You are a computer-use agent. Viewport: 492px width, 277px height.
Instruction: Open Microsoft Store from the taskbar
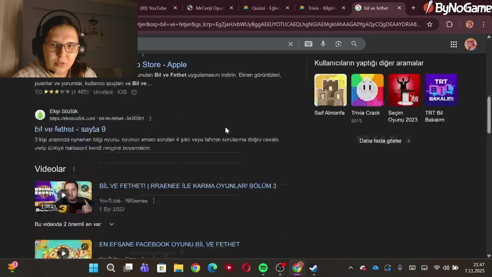161,268
